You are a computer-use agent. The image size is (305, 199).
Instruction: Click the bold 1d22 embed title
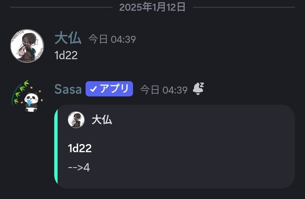tap(80, 148)
